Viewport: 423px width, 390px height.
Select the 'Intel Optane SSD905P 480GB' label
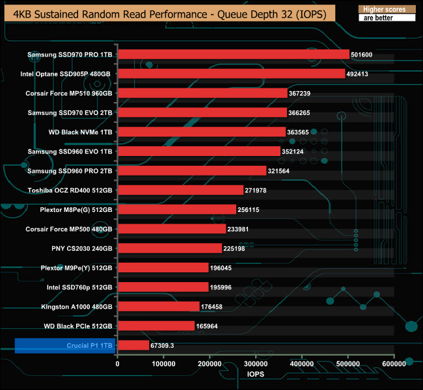point(65,74)
